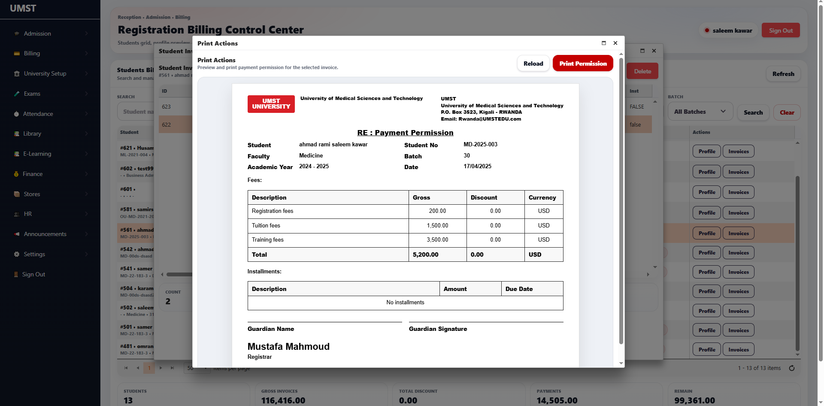
Task: Expand the University Setup menu chevron
Action: pyautogui.click(x=86, y=74)
